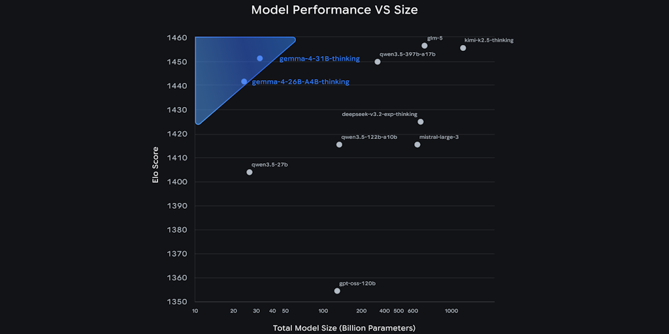Select the kimi-k2.5-thinking scatter dot
The width and height of the screenshot is (669, 334).
463,48
